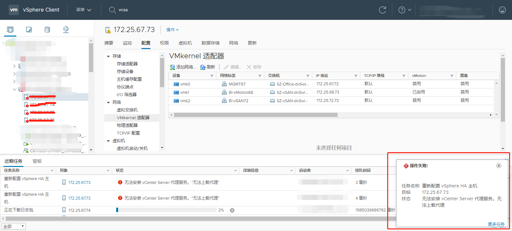
Task: Switch to 更新 tab
Action: pos(252,43)
